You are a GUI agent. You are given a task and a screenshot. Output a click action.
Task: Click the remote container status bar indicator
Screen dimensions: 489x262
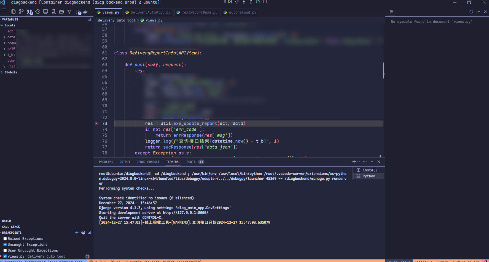coord(43,261)
